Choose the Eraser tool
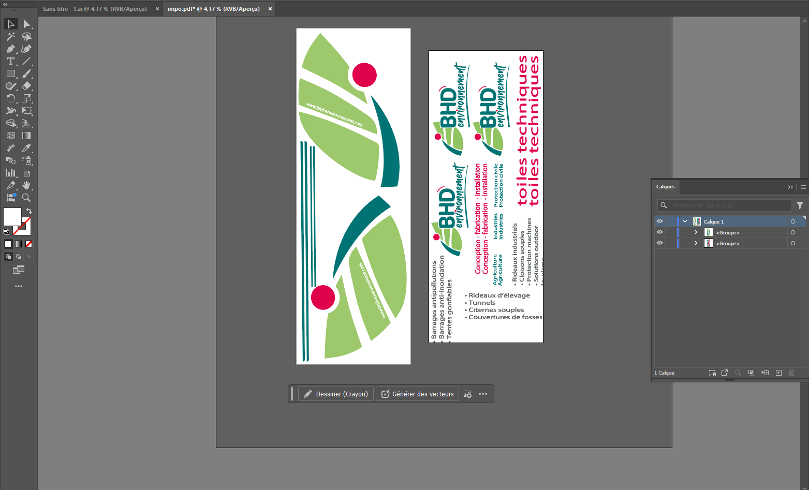This screenshot has height=490, width=809. (x=26, y=86)
